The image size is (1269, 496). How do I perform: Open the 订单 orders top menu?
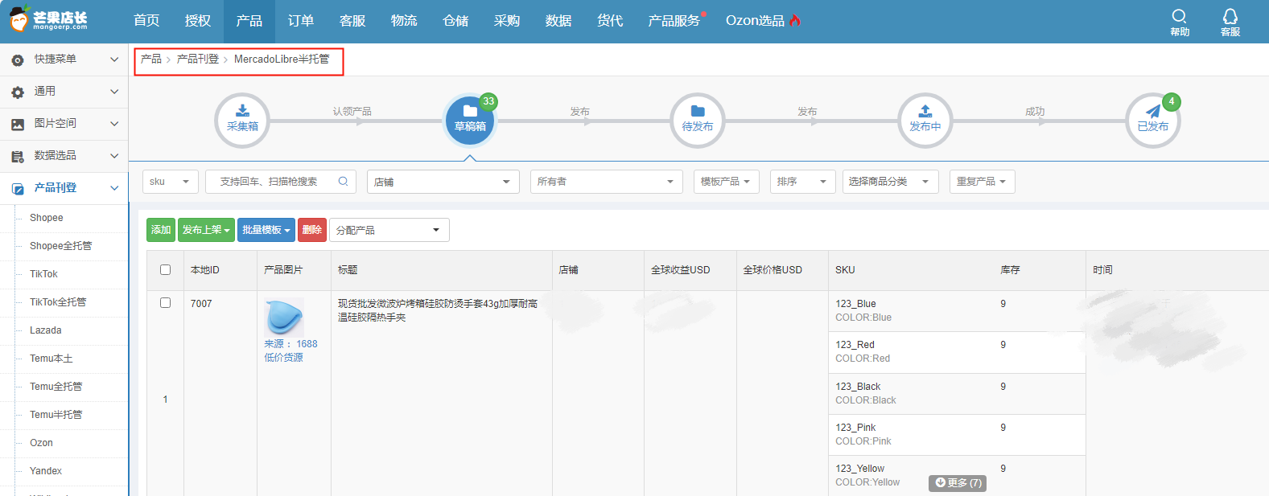pyautogui.click(x=301, y=21)
